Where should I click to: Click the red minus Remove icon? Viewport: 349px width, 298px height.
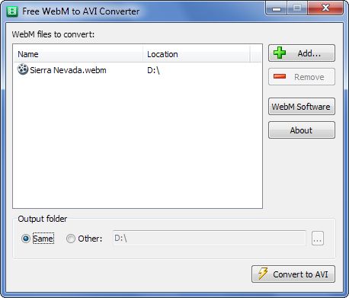click(280, 76)
